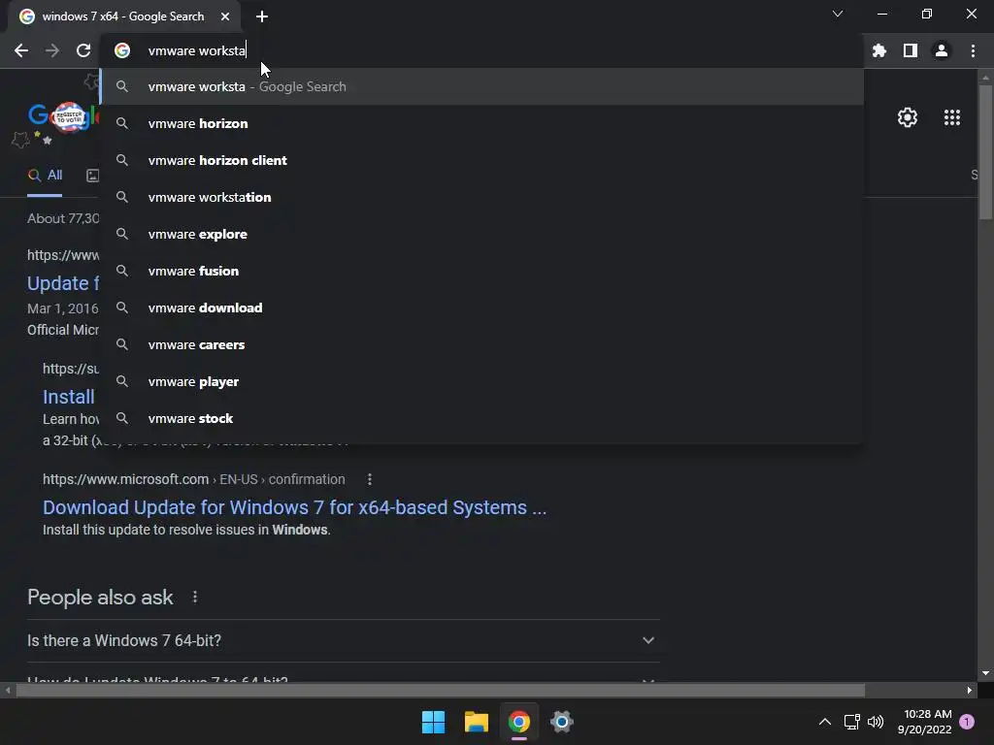Open Settings gear on the taskbar

point(562,722)
